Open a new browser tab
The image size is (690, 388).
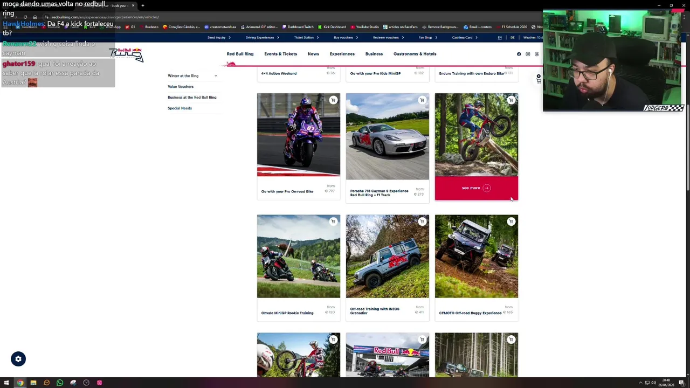[143, 5]
